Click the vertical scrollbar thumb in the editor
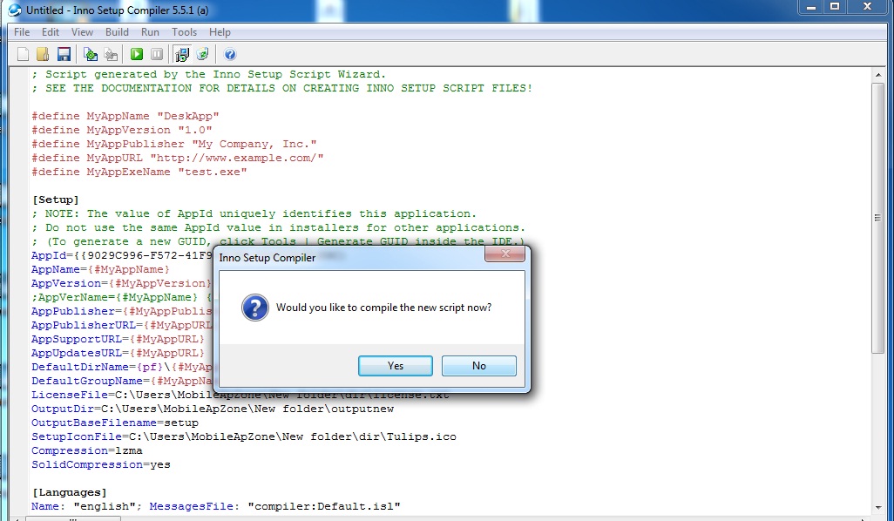The height and width of the screenshot is (521, 894). coord(877,218)
